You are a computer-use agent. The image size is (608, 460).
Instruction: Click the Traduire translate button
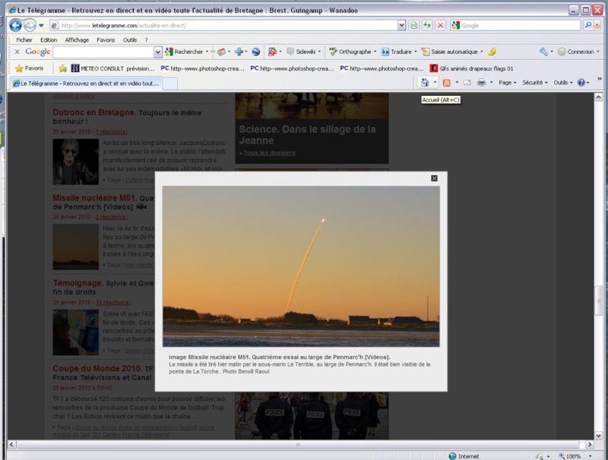[x=397, y=52]
